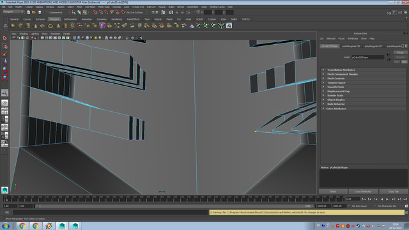Play the animation forwards

pos(387,199)
